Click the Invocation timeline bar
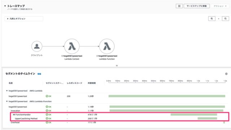Image resolution: width=231 pixels, height=130 pixels. [166, 111]
